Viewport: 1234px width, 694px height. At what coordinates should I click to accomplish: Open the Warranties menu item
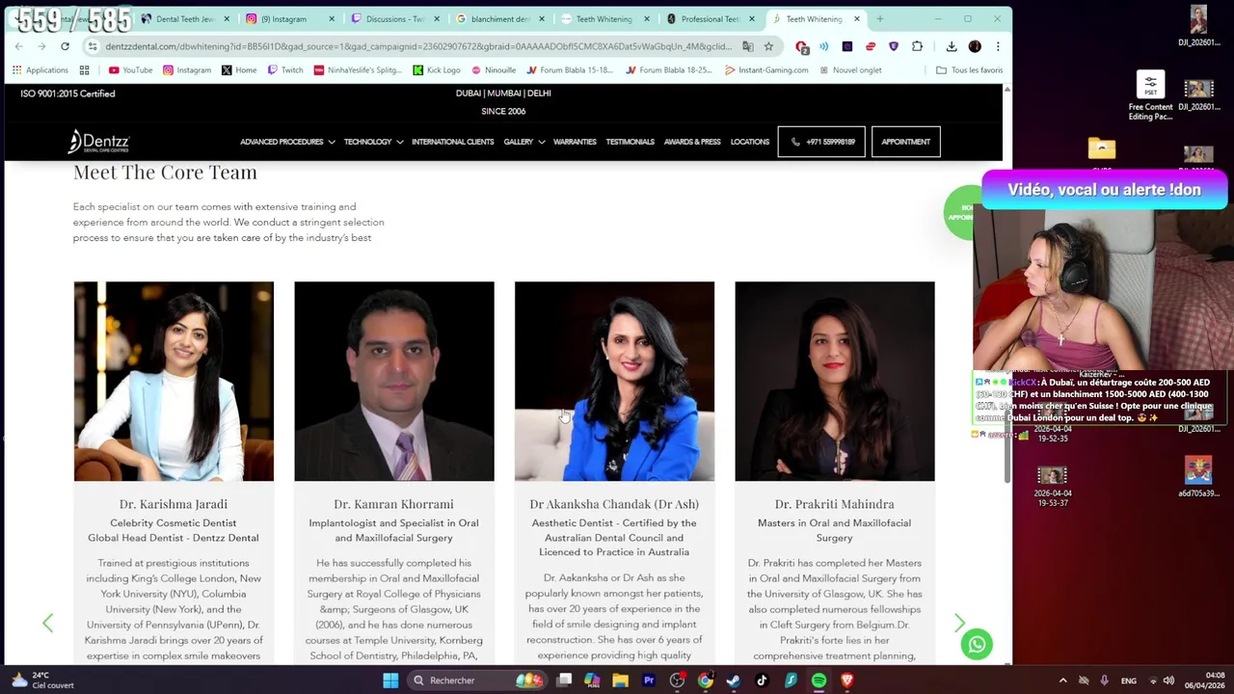click(x=575, y=142)
